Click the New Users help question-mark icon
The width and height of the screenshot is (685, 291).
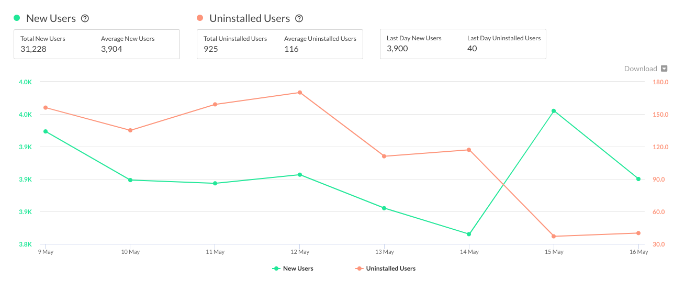coord(85,18)
